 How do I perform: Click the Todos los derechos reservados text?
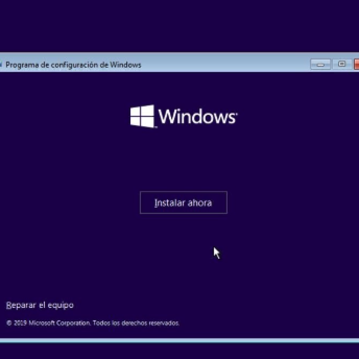[x=136, y=323]
